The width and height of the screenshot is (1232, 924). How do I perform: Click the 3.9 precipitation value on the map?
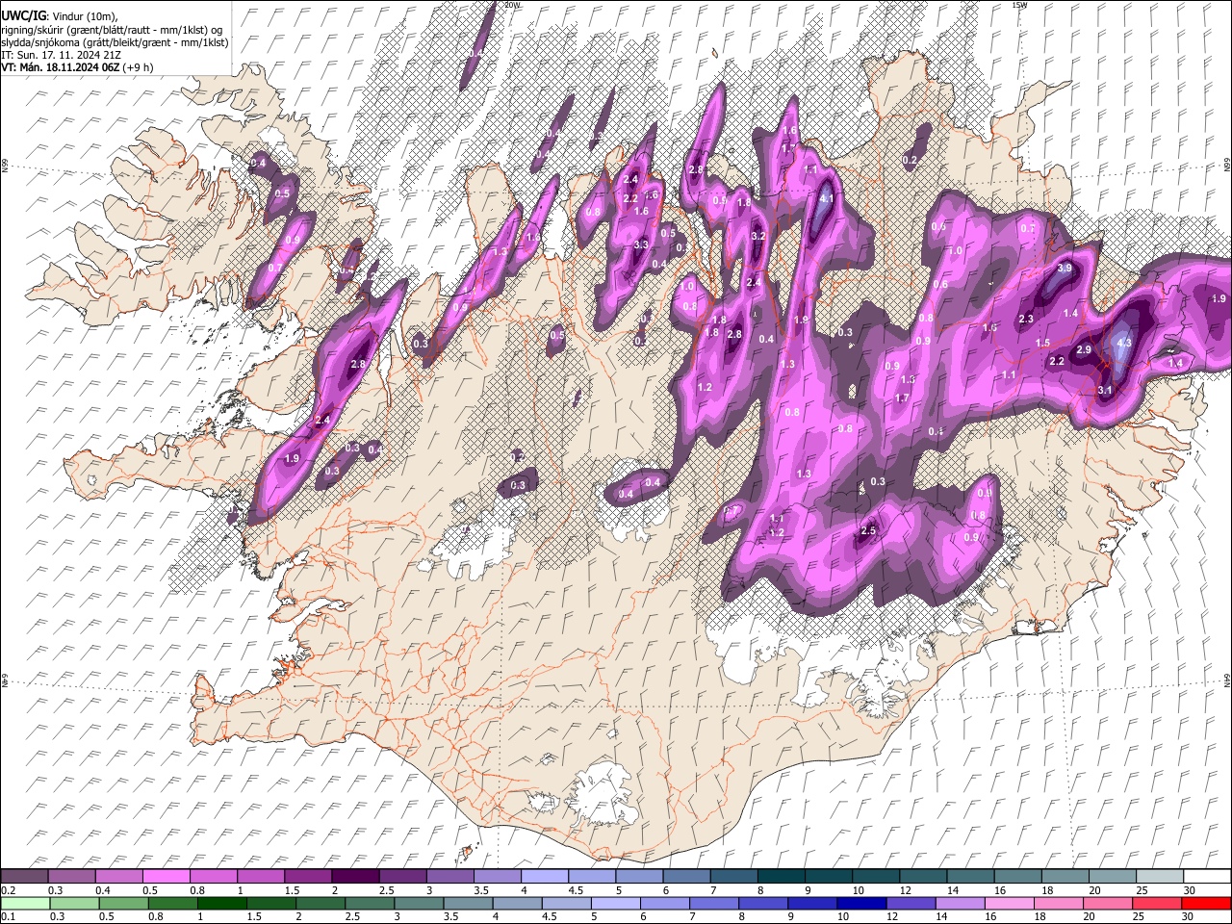(1065, 269)
